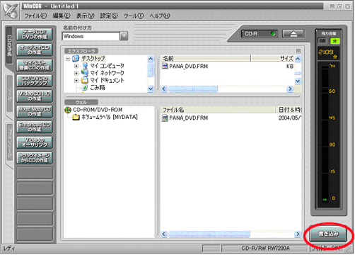Select PANA_DVD.FRM in the well file list
This screenshot has height=255, width=355.
click(189, 118)
